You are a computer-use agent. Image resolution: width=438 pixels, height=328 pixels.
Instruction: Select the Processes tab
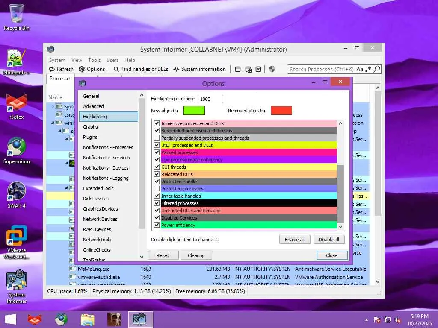[x=60, y=79]
